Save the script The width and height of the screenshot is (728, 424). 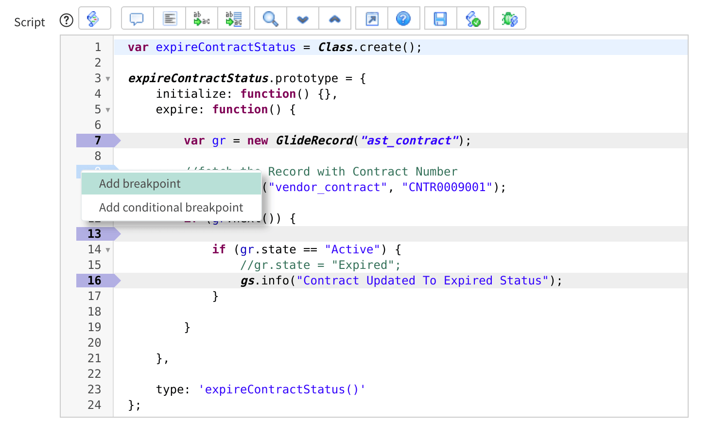[x=440, y=18]
